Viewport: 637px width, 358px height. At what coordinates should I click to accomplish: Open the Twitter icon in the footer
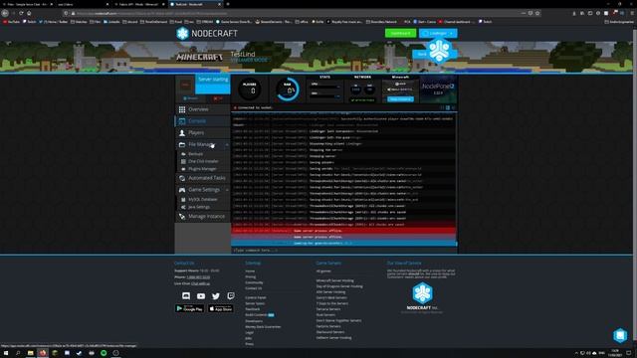(216, 296)
